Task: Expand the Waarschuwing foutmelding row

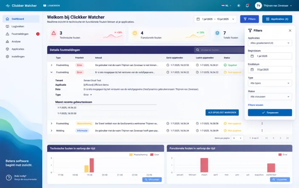Action: 51,124
